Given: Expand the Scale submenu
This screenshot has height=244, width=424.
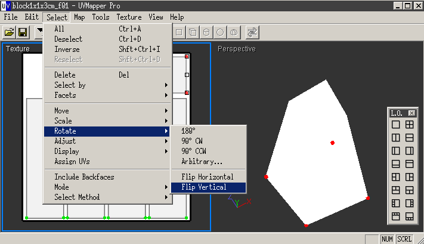Looking at the screenshot, I should 107,121.
